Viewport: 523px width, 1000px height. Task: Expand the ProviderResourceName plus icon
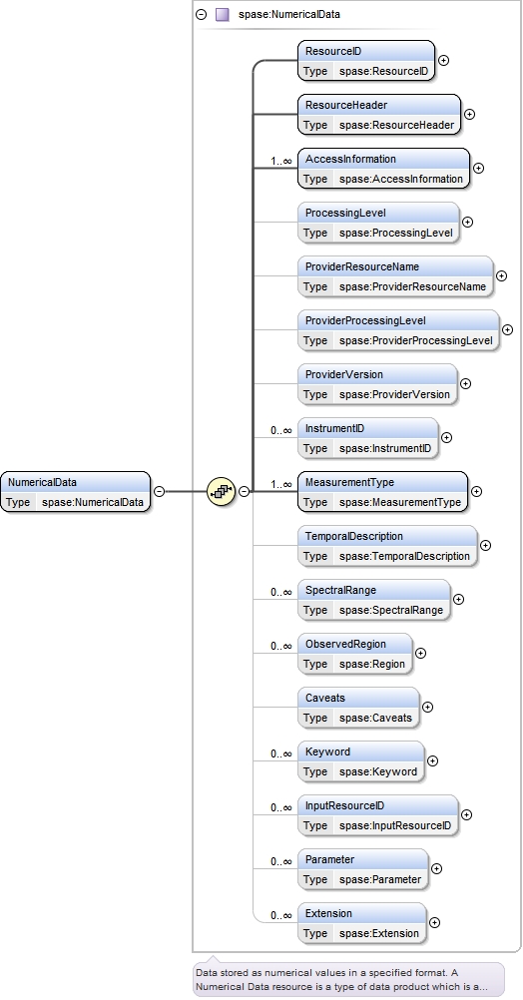[501, 276]
